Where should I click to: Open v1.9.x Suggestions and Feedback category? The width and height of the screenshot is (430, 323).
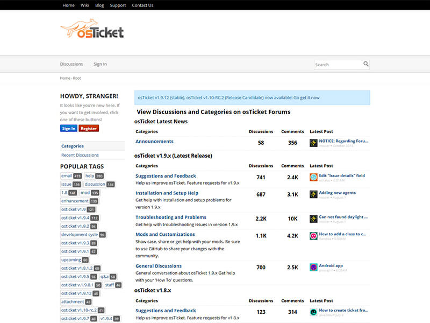[x=166, y=176]
